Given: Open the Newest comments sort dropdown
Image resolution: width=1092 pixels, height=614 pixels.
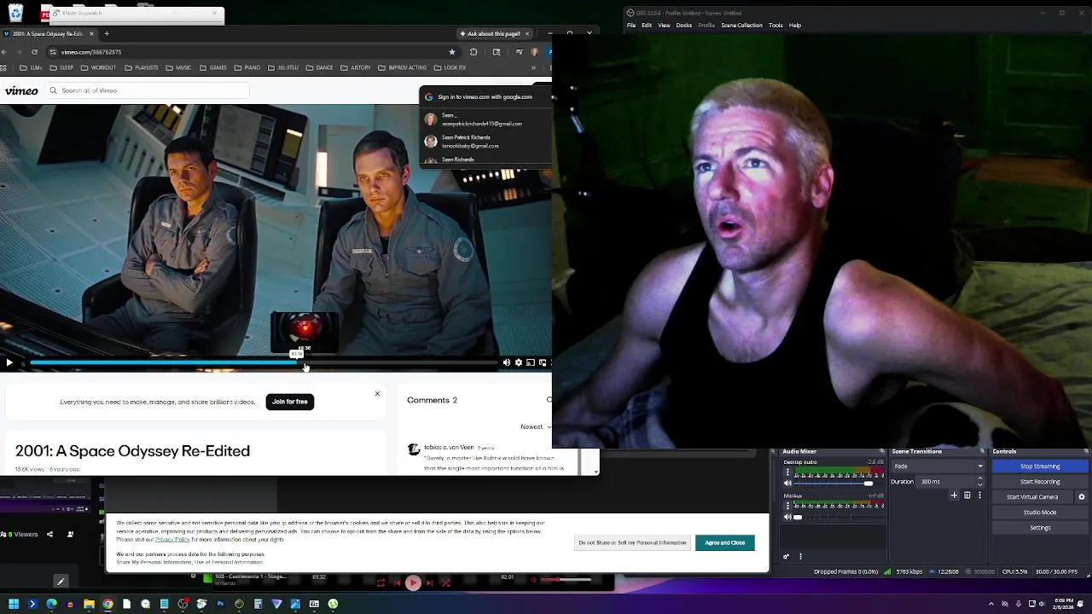Looking at the screenshot, I should (x=535, y=426).
